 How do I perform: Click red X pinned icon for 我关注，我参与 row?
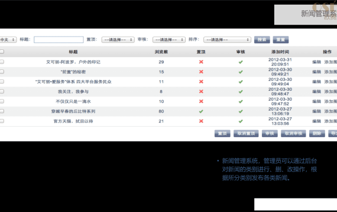(201, 91)
